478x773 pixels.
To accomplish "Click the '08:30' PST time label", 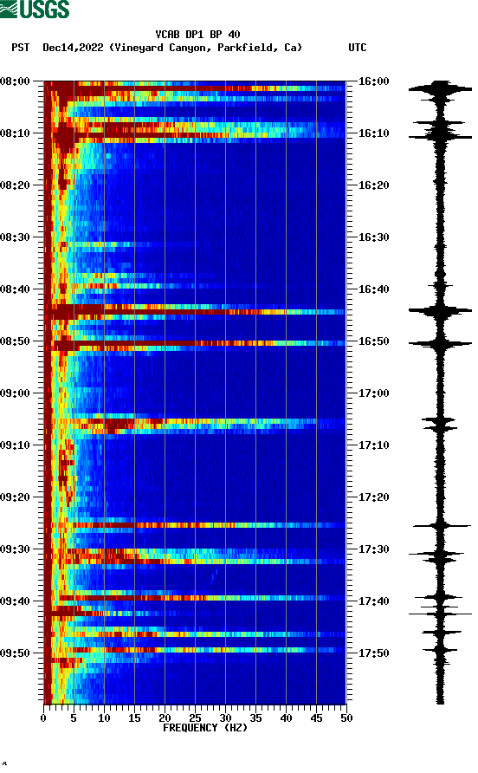I will [x=15, y=237].
